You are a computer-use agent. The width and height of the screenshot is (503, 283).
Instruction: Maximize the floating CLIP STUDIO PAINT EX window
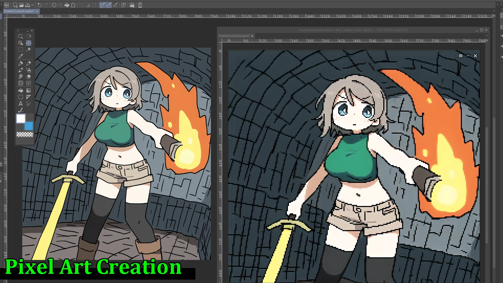pyautogui.click(x=481, y=30)
